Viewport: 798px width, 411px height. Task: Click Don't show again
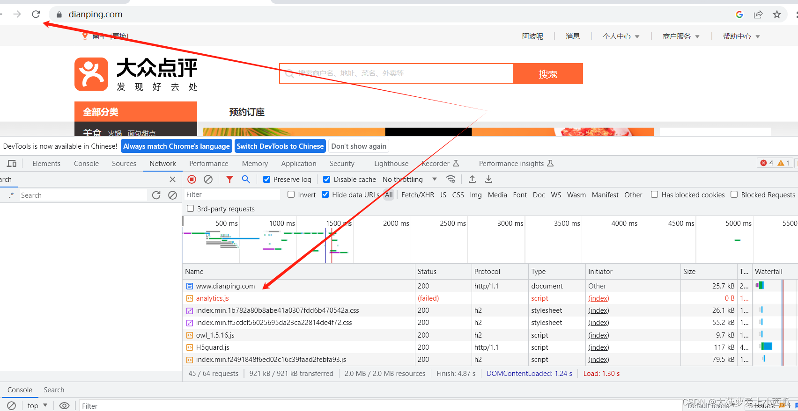tap(359, 146)
